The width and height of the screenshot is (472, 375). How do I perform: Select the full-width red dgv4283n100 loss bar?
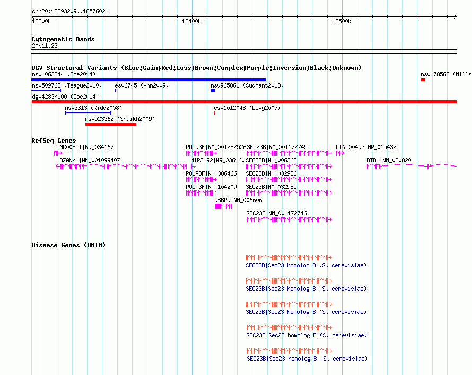click(244, 102)
